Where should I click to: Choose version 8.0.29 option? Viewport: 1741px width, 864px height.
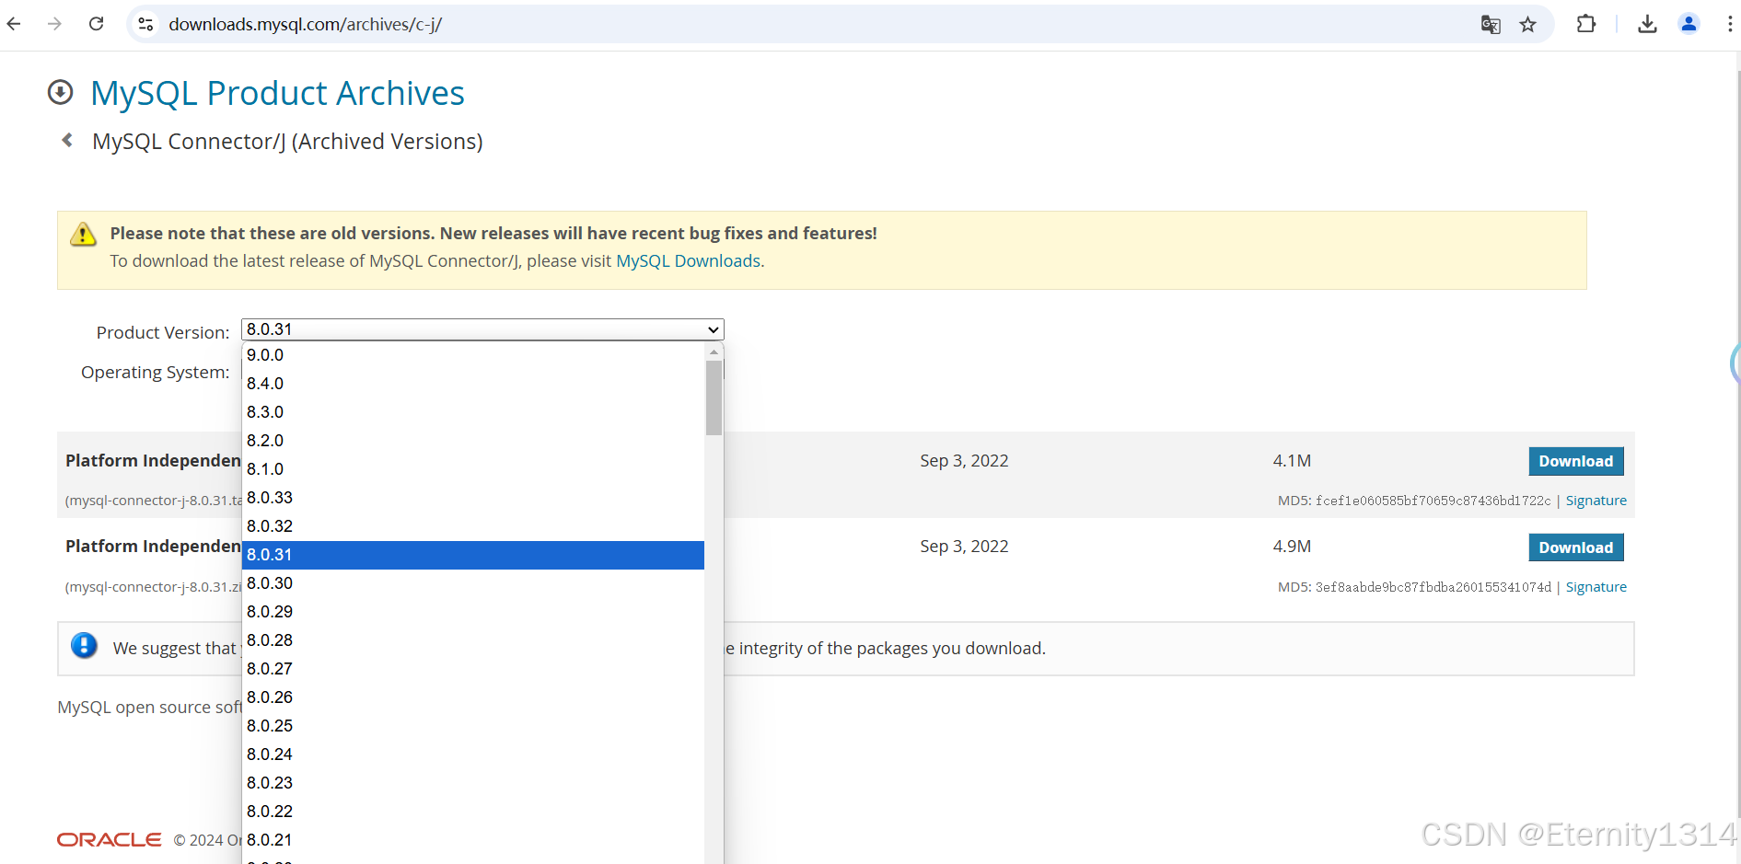(x=473, y=612)
